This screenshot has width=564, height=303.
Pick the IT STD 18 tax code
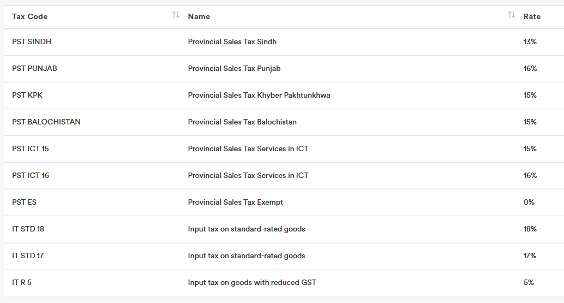28,229
